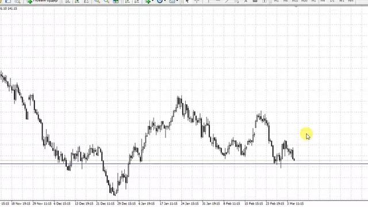Select the Text label A tool
The width and height of the screenshot is (368, 207).
tap(246, 1)
